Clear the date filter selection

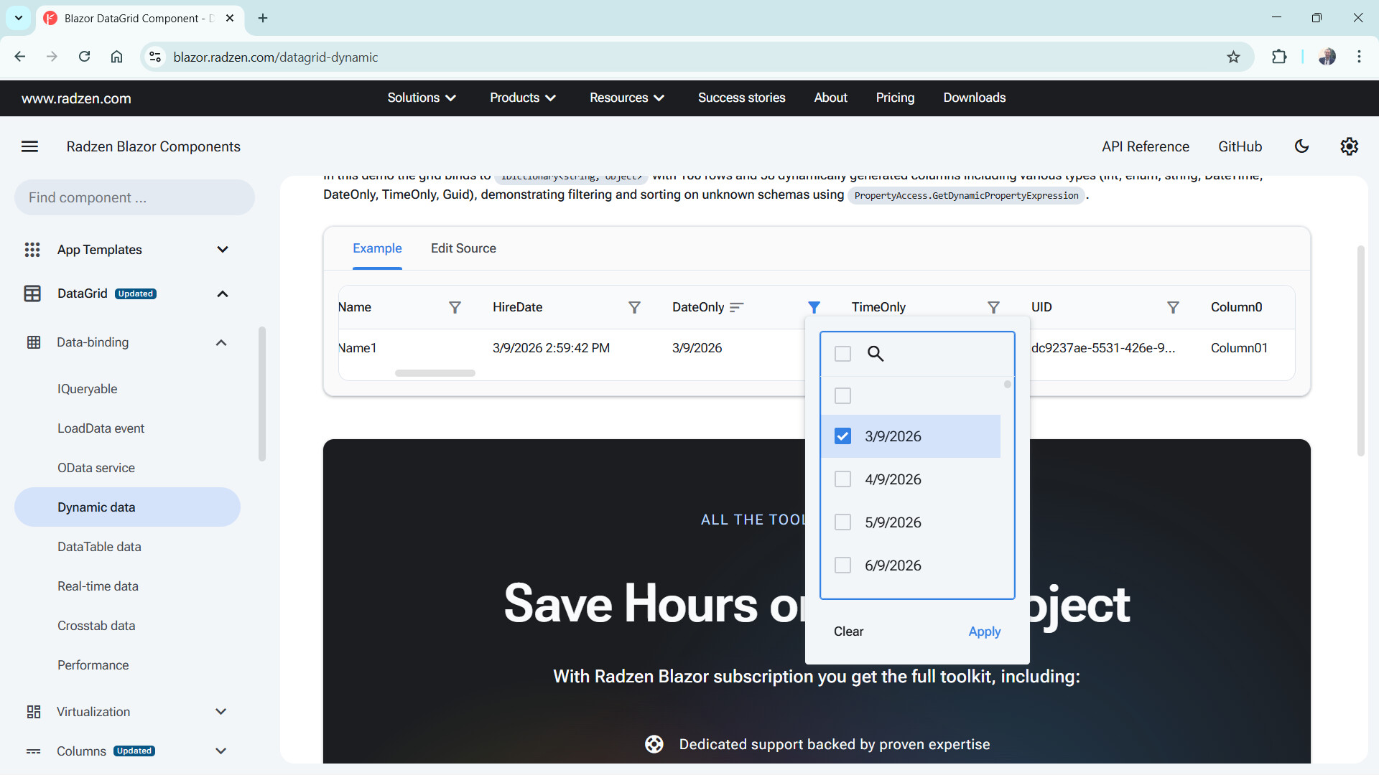(x=848, y=631)
